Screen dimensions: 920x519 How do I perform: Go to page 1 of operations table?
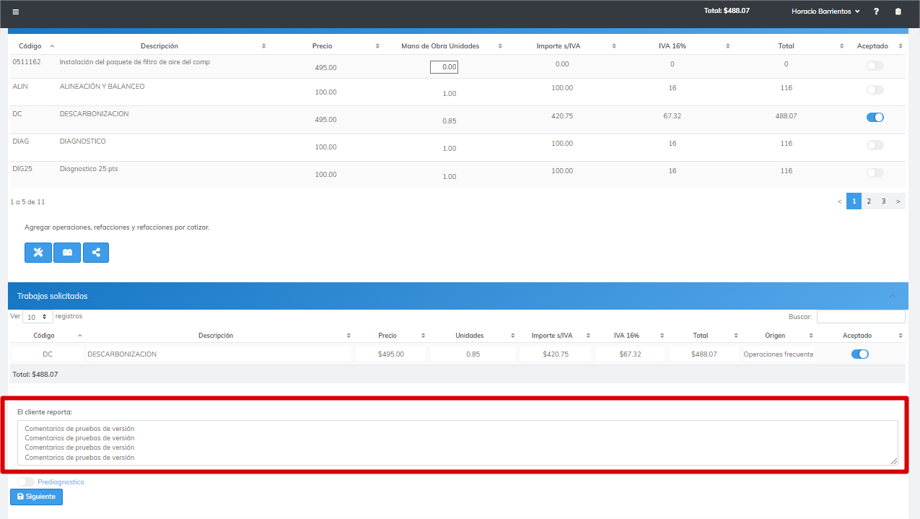[854, 201]
